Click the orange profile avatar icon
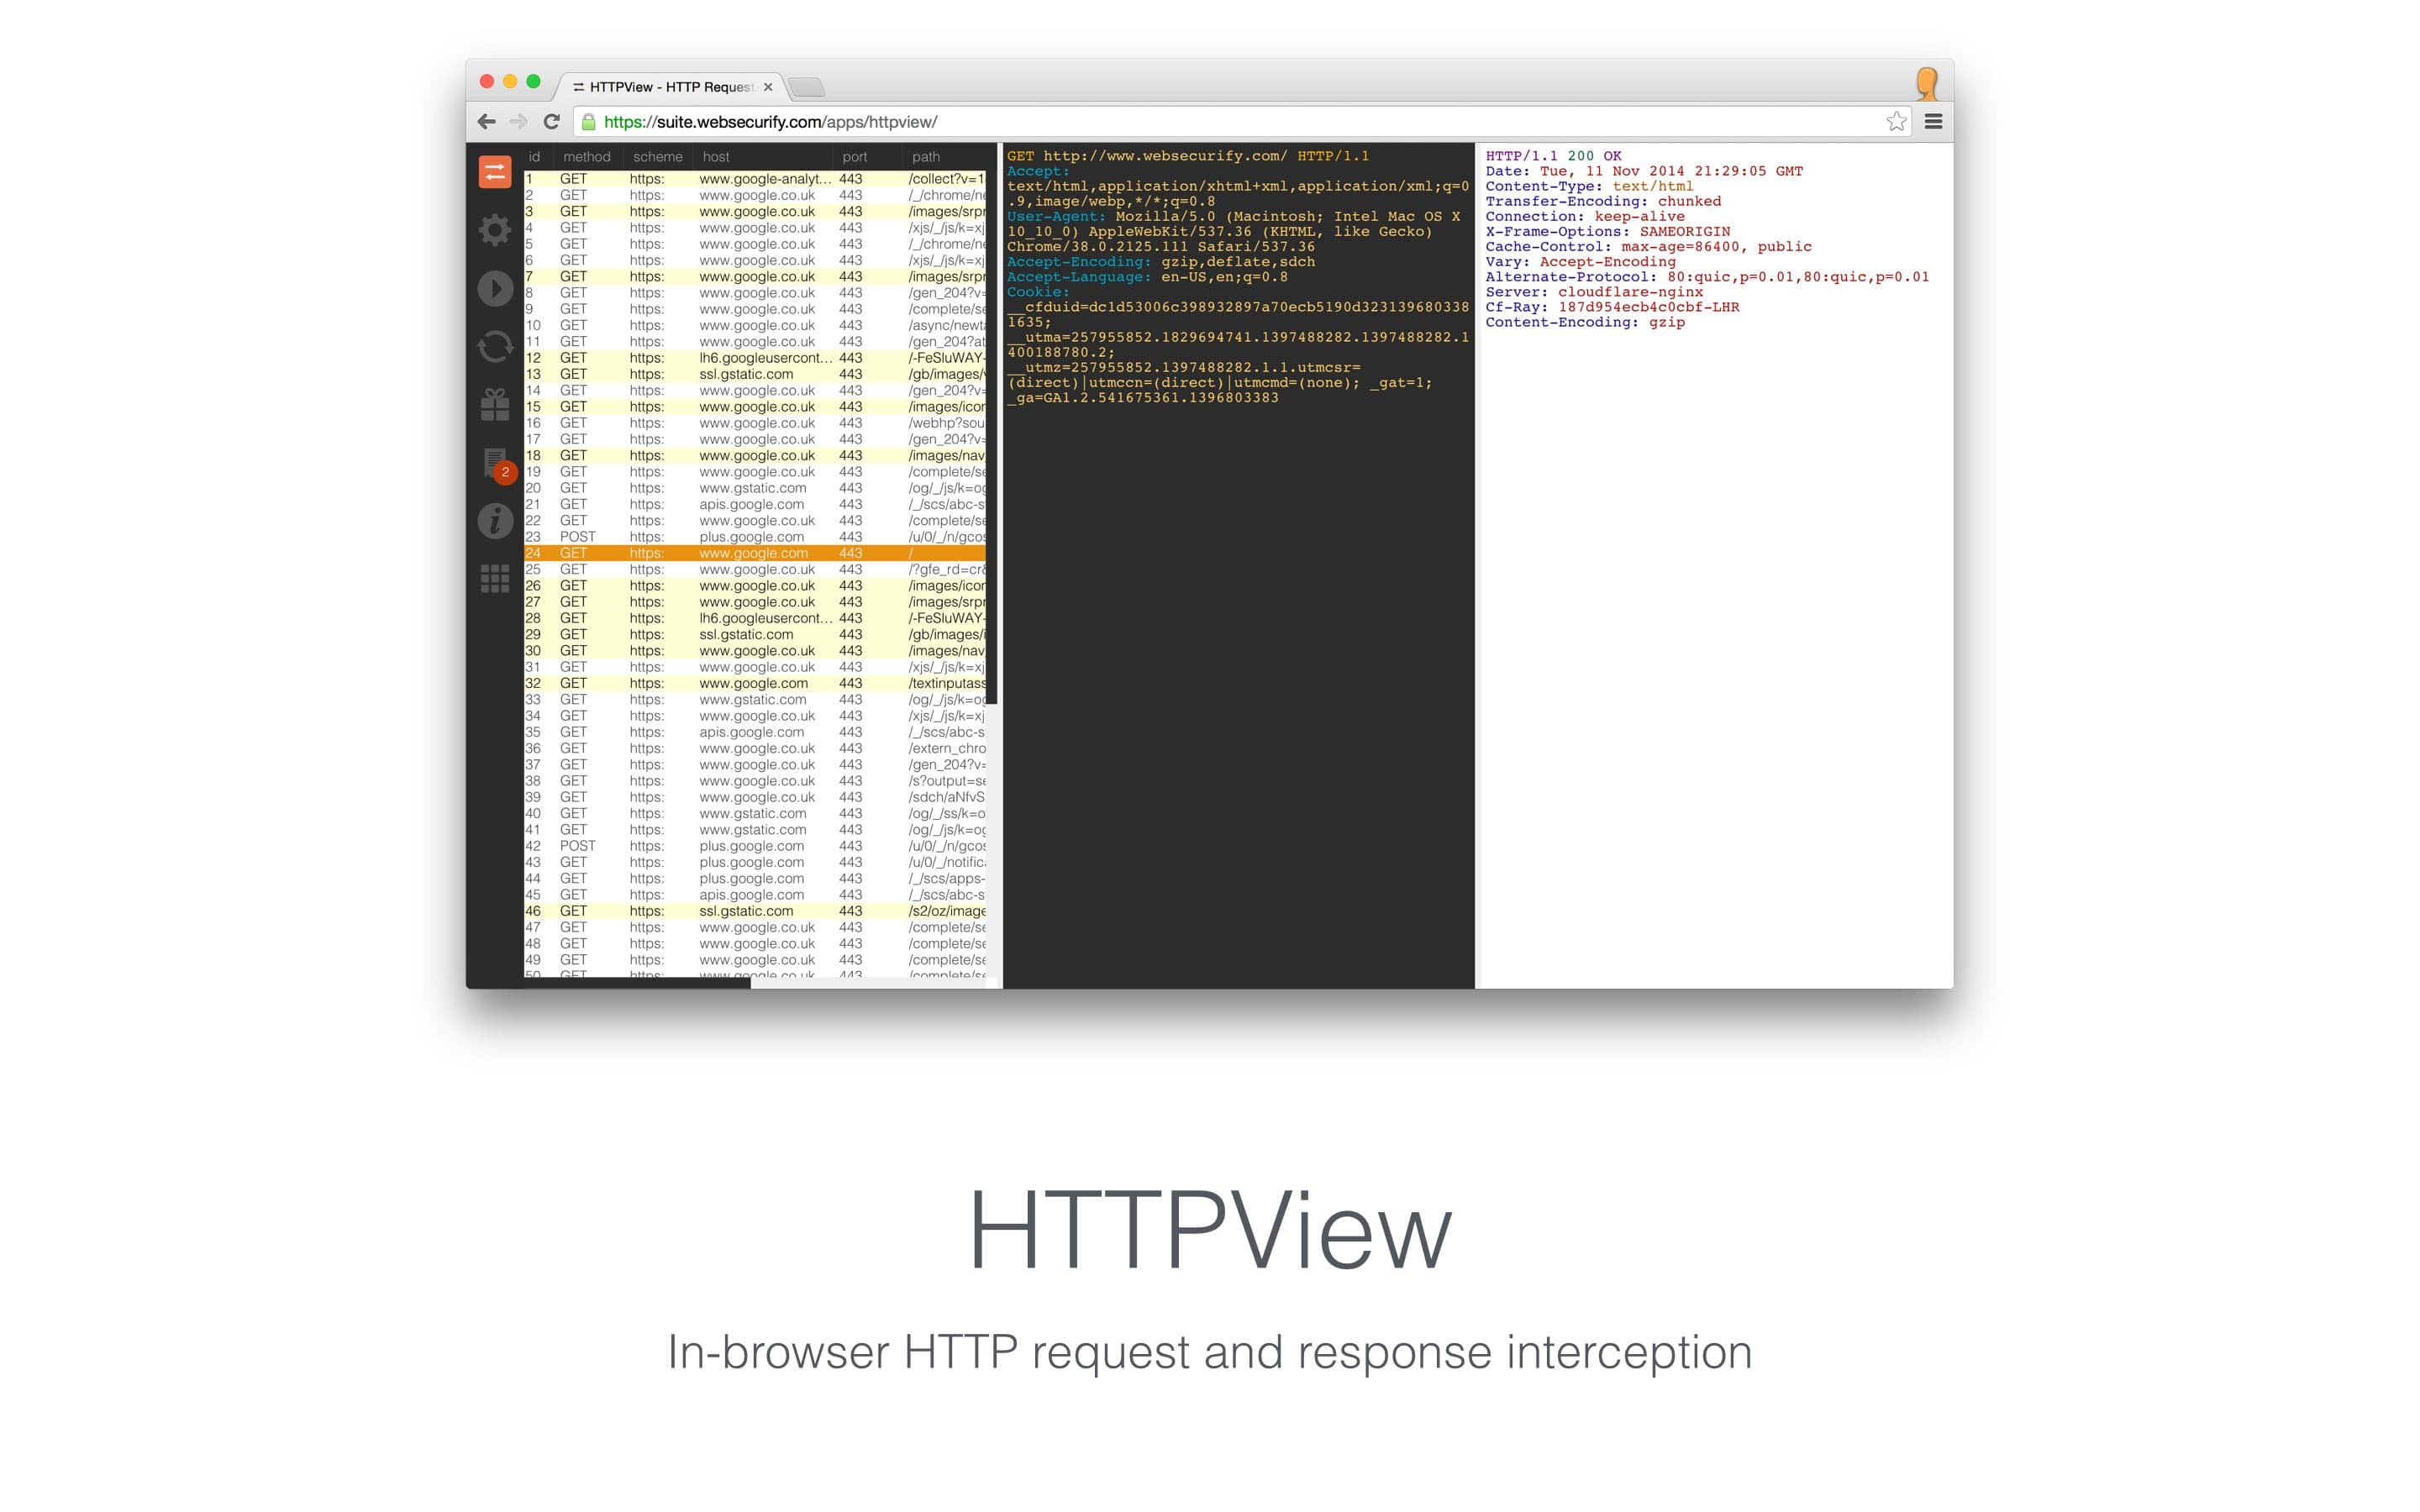The height and width of the screenshot is (1512, 2420). click(x=1927, y=84)
